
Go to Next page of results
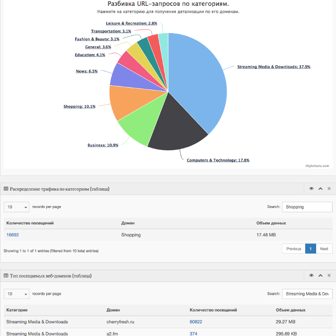coord(324,249)
